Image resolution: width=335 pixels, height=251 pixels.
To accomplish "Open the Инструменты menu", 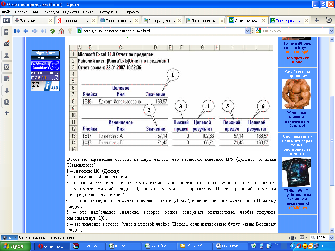I will tap(109, 12).
